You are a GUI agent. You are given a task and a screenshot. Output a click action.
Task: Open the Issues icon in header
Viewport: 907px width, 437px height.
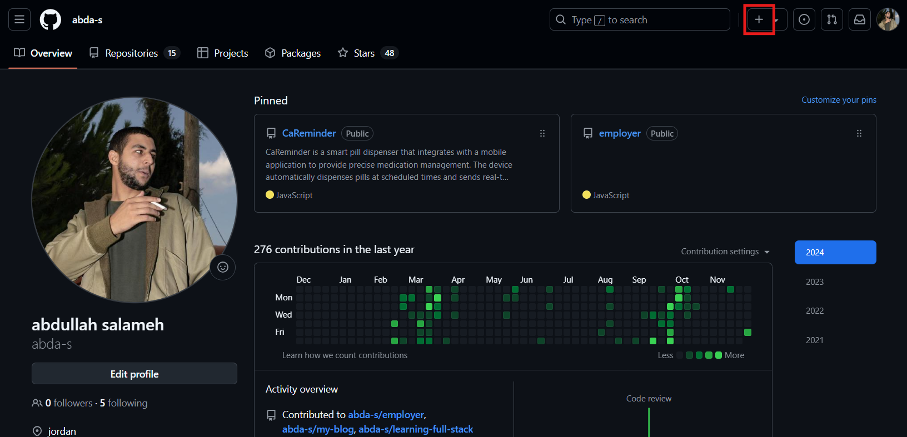pyautogui.click(x=804, y=19)
